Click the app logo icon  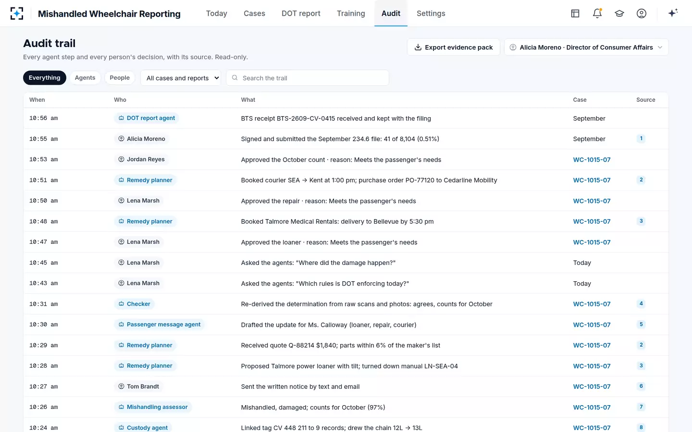click(17, 13)
